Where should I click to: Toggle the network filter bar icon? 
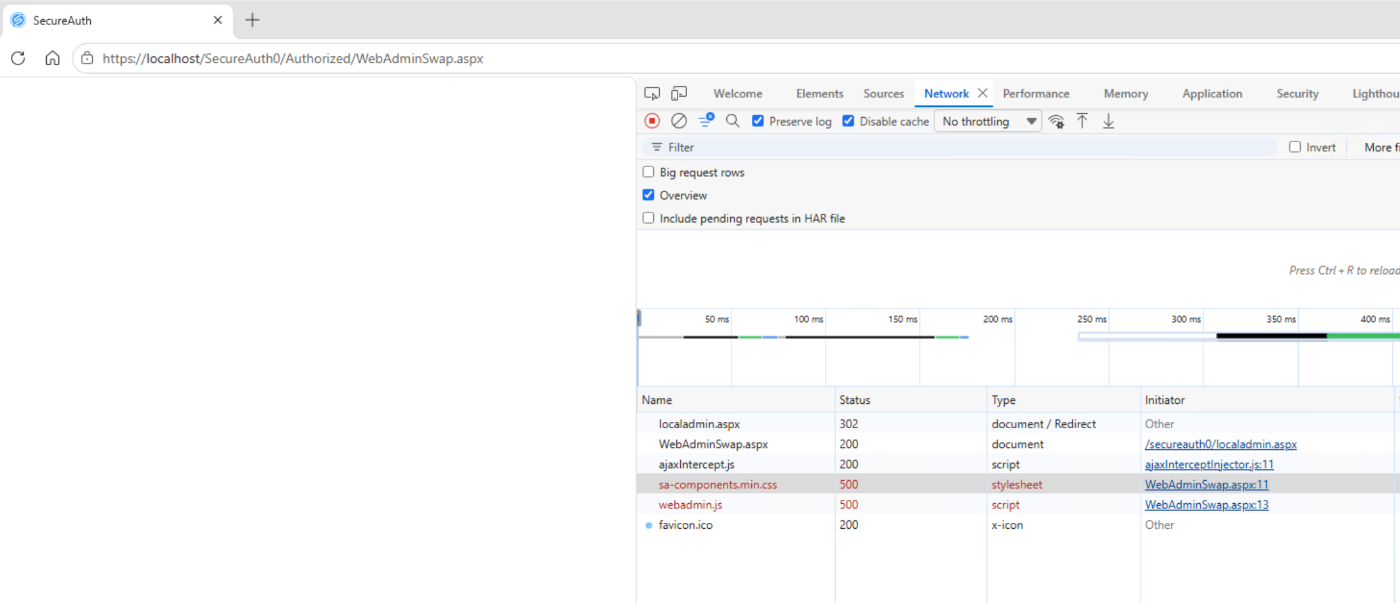706,120
